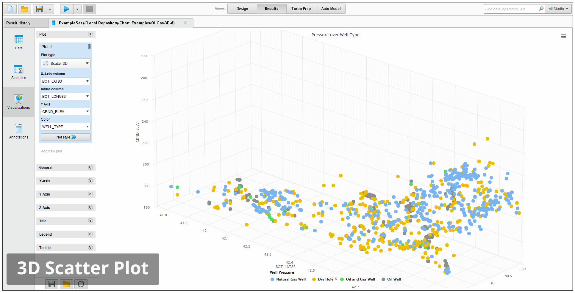Switch to the Design view
Image resolution: width=575 pixels, height=293 pixels.
[242, 9]
